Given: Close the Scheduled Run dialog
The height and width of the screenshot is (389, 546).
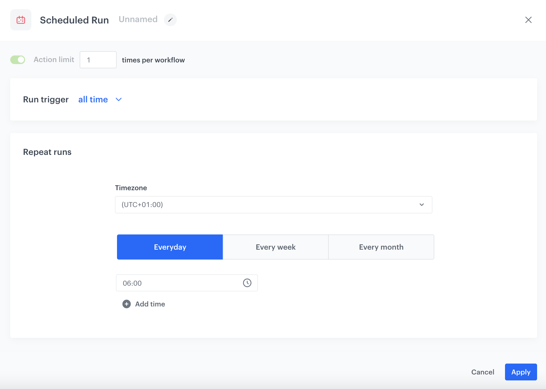Looking at the screenshot, I should (x=528, y=20).
